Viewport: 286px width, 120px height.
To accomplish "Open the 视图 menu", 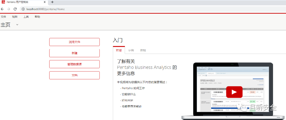I will pos(15,17).
